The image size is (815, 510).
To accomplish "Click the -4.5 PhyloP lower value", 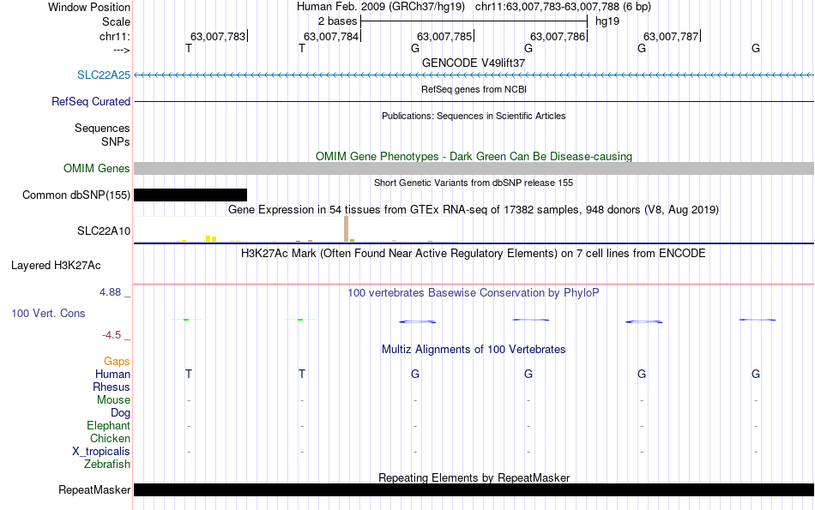I will pyautogui.click(x=112, y=335).
